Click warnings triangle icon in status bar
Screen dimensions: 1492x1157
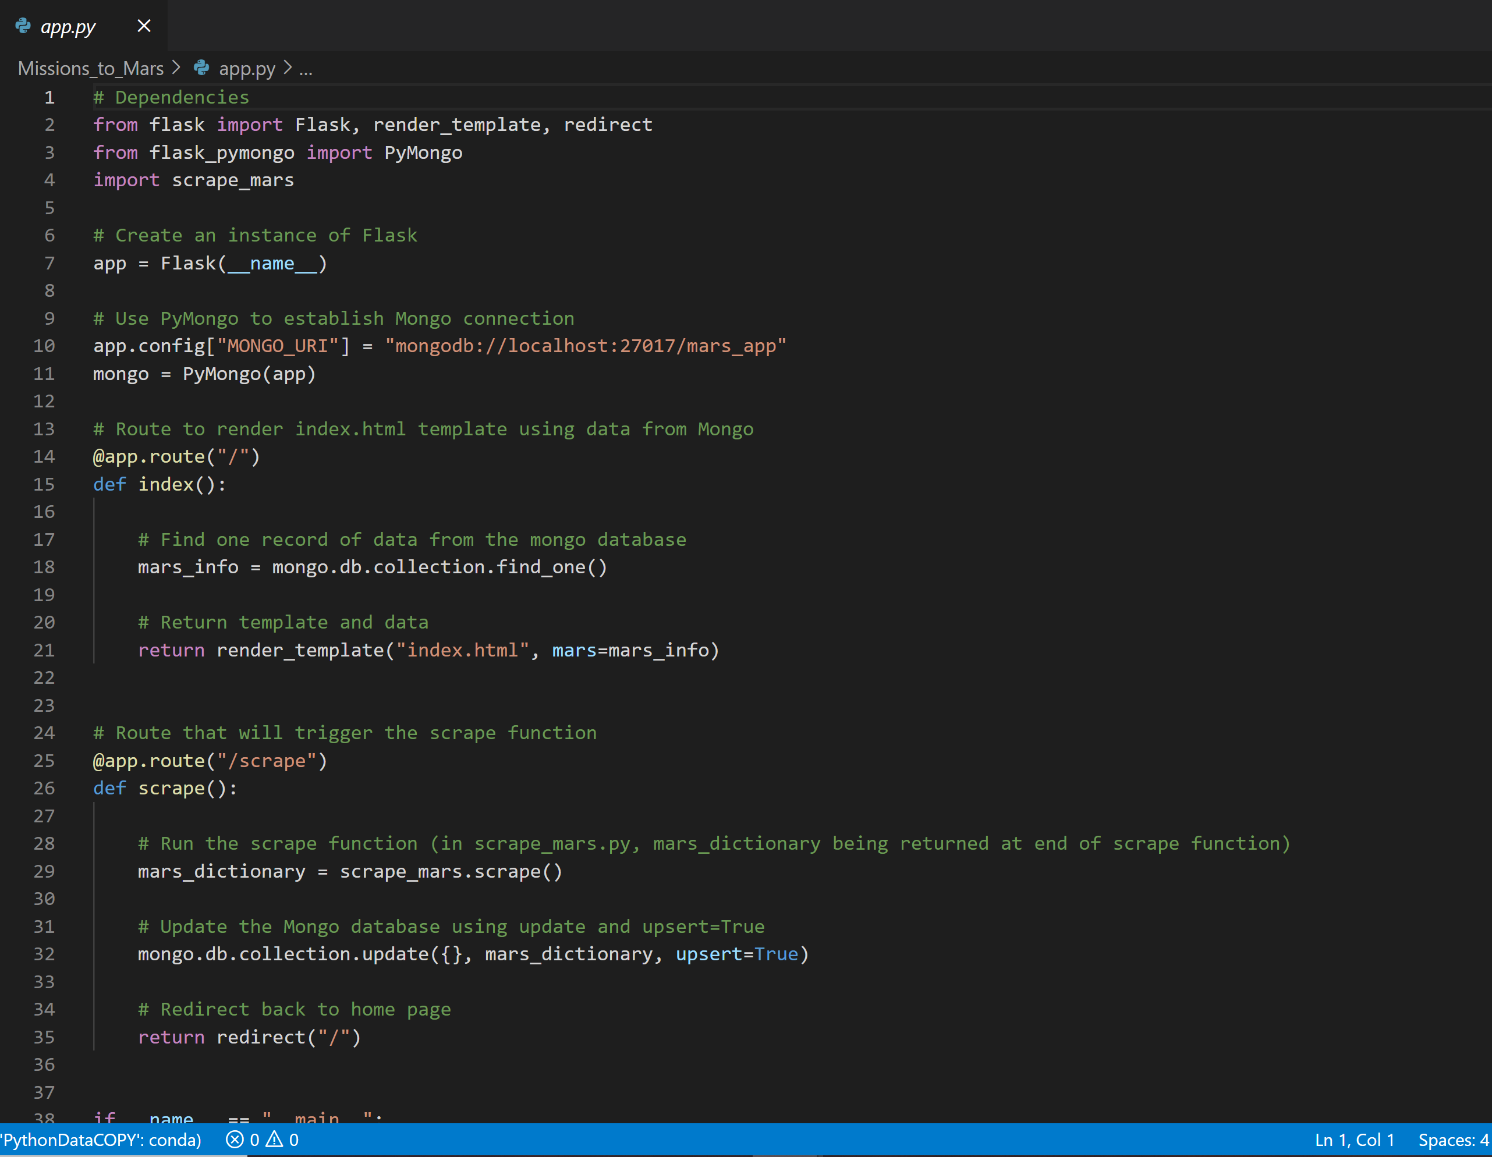click(274, 1139)
